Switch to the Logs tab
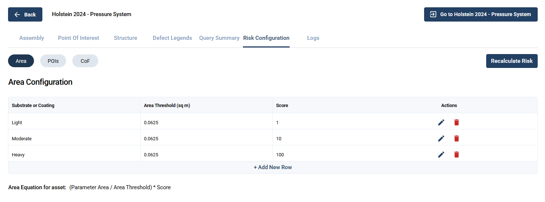545x202 pixels. (x=313, y=38)
